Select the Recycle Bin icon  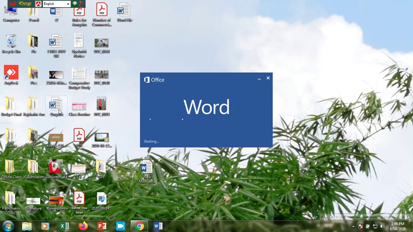coord(11,43)
